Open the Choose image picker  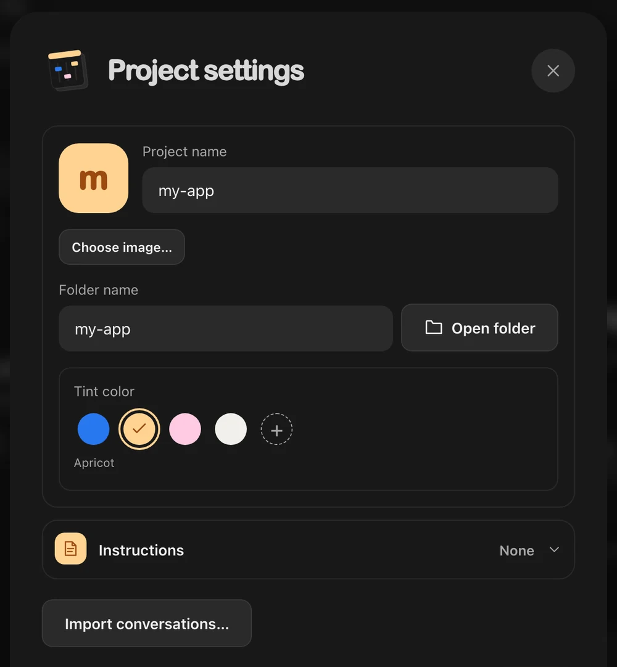coord(122,247)
